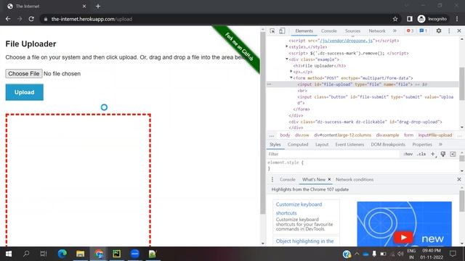Click the red errors count badge

pyautogui.click(x=410, y=30)
